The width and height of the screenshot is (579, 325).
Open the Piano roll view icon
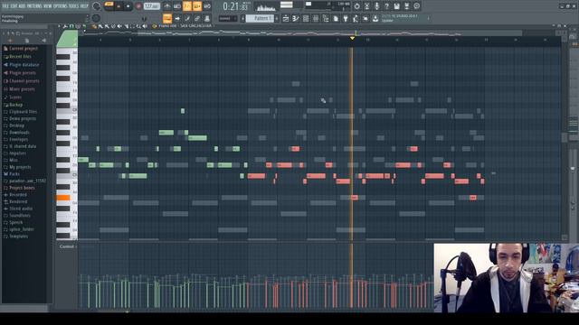point(296,18)
